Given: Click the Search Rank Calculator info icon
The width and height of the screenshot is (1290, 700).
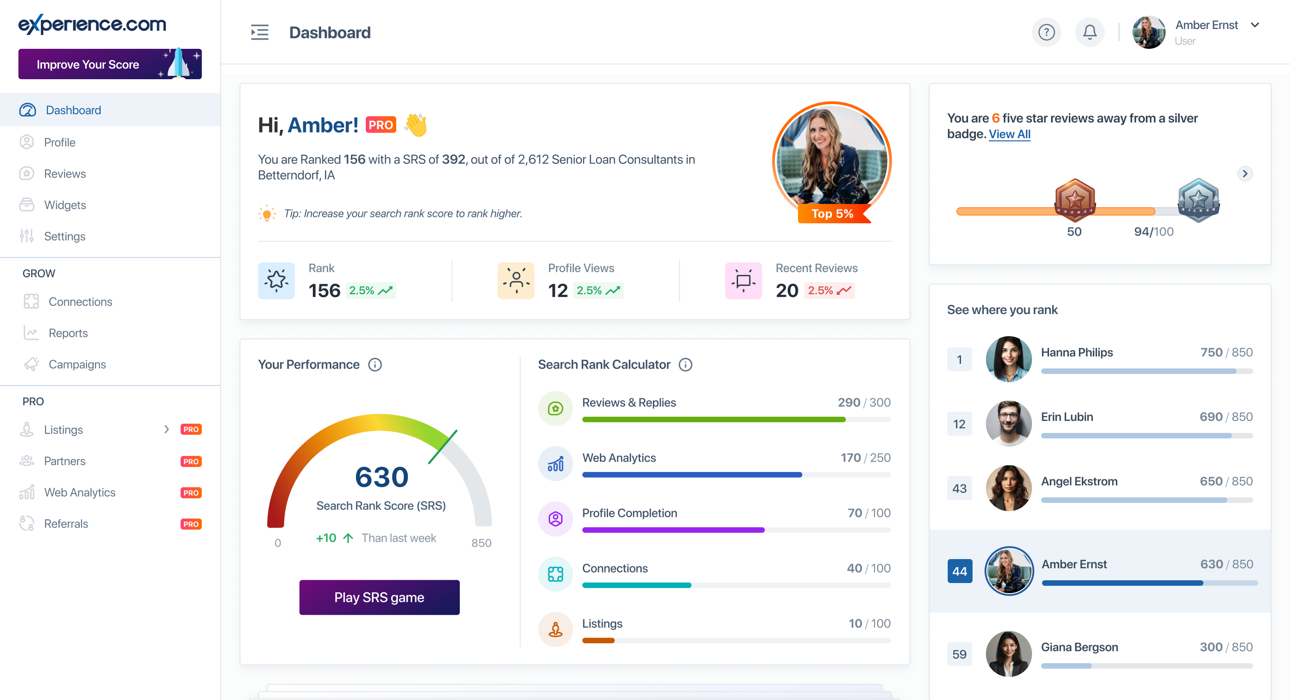Looking at the screenshot, I should click(685, 365).
